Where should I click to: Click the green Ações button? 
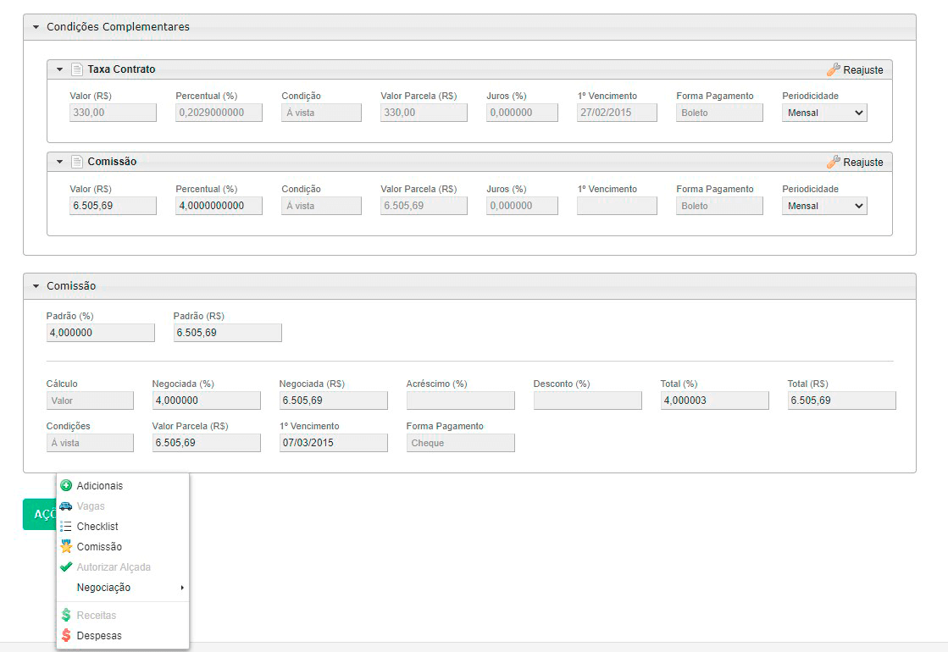pos(39,514)
